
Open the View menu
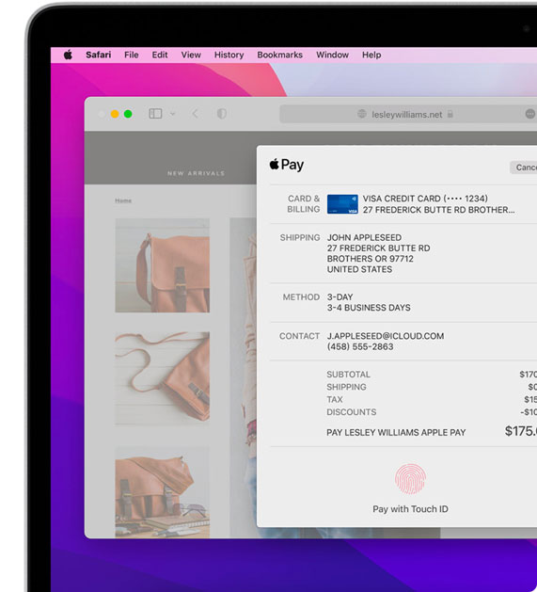[x=191, y=55]
